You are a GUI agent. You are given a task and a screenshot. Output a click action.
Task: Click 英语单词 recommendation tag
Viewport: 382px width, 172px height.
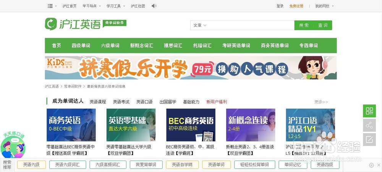pos(216,165)
